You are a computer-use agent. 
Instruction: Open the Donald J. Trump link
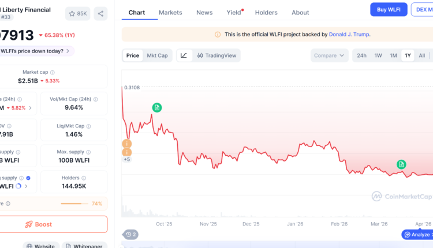click(349, 35)
